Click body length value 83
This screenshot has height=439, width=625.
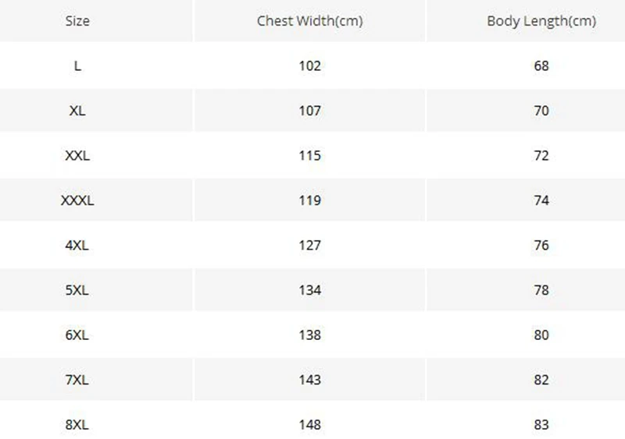pyautogui.click(x=541, y=425)
